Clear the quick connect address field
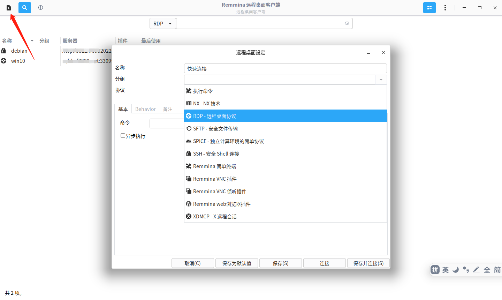The width and height of the screenshot is (502, 300). tap(347, 23)
